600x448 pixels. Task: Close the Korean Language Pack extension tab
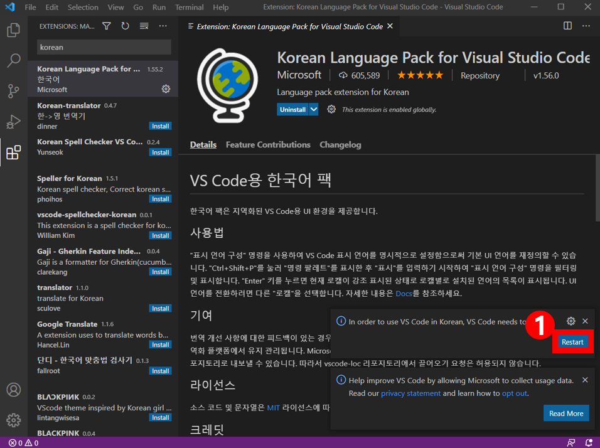390,26
